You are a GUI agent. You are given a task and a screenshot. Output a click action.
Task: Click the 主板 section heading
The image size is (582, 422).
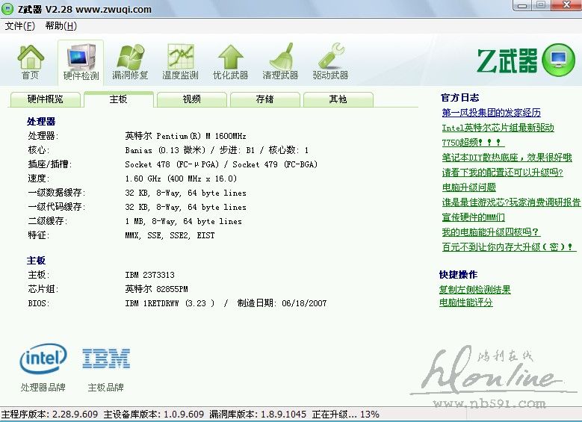pos(36,261)
